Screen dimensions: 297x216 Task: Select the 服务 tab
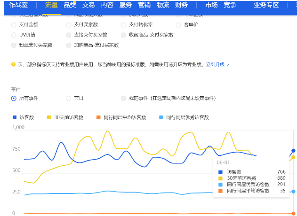tap(126, 5)
